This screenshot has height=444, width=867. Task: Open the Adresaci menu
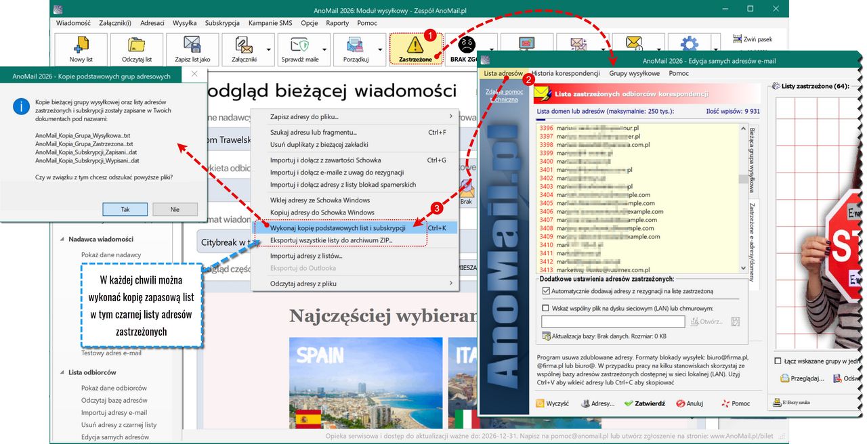[x=152, y=23]
